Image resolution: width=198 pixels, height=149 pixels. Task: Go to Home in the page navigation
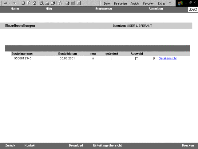pyautogui.click(x=15, y=9)
